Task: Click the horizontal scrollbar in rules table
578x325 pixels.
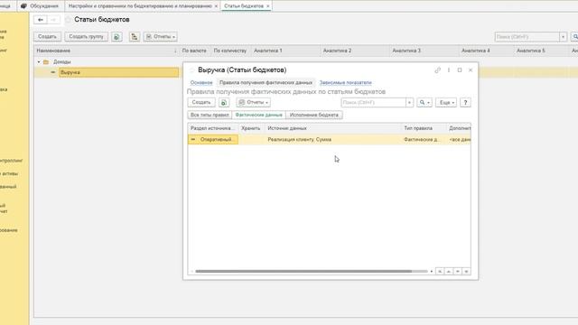Action: click(x=303, y=271)
